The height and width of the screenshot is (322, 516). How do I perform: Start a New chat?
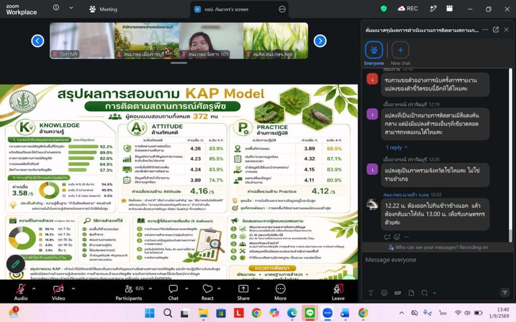[401, 53]
